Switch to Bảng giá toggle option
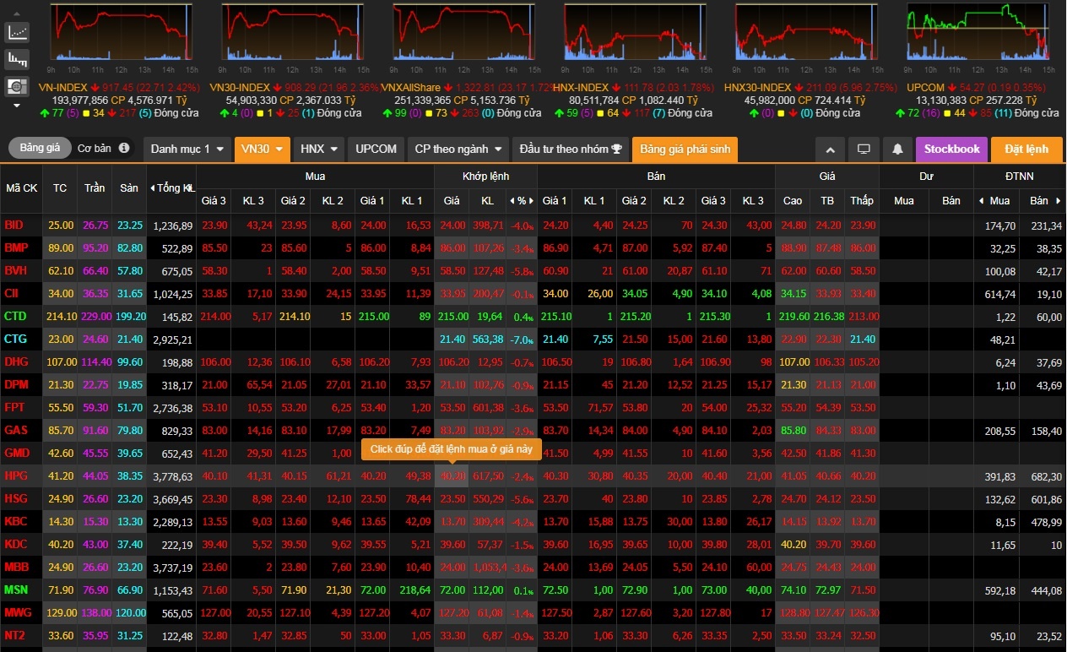Image resolution: width=1067 pixels, height=652 pixels. [41, 149]
